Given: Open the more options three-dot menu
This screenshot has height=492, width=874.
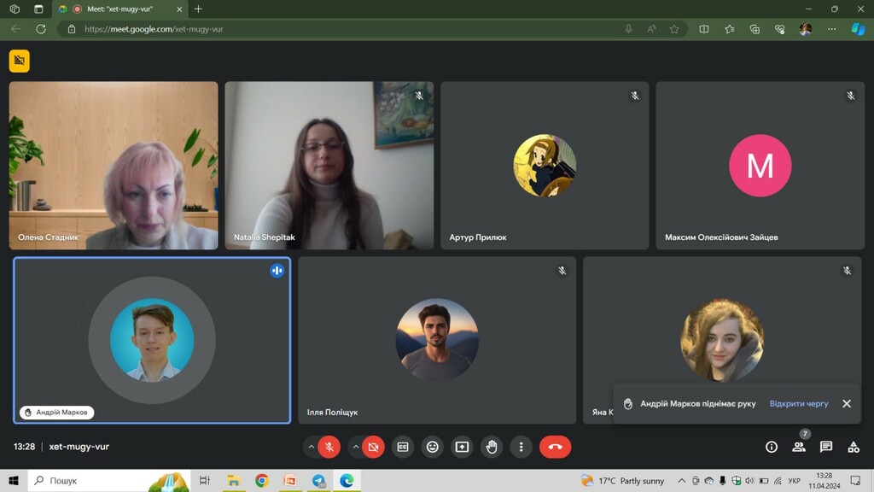Looking at the screenshot, I should tap(521, 447).
